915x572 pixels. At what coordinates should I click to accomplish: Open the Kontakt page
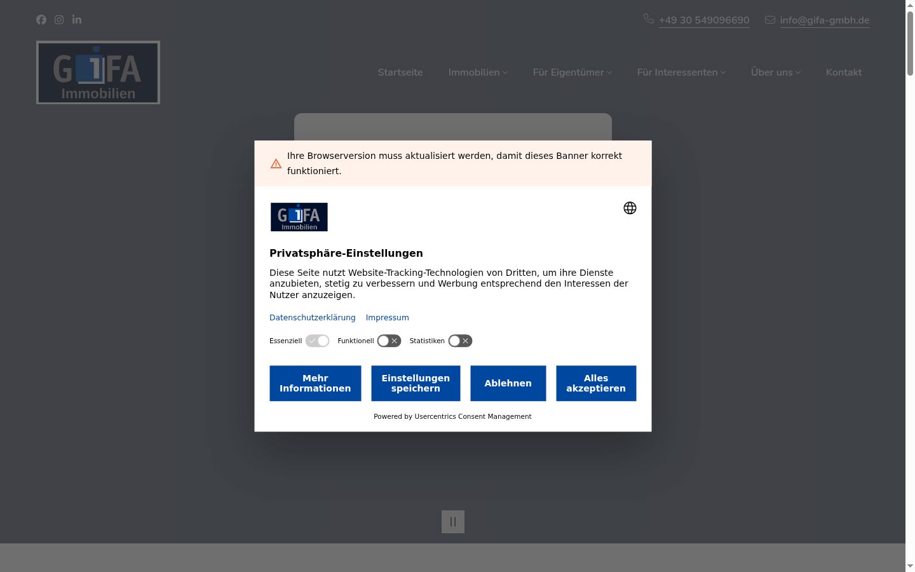click(844, 72)
